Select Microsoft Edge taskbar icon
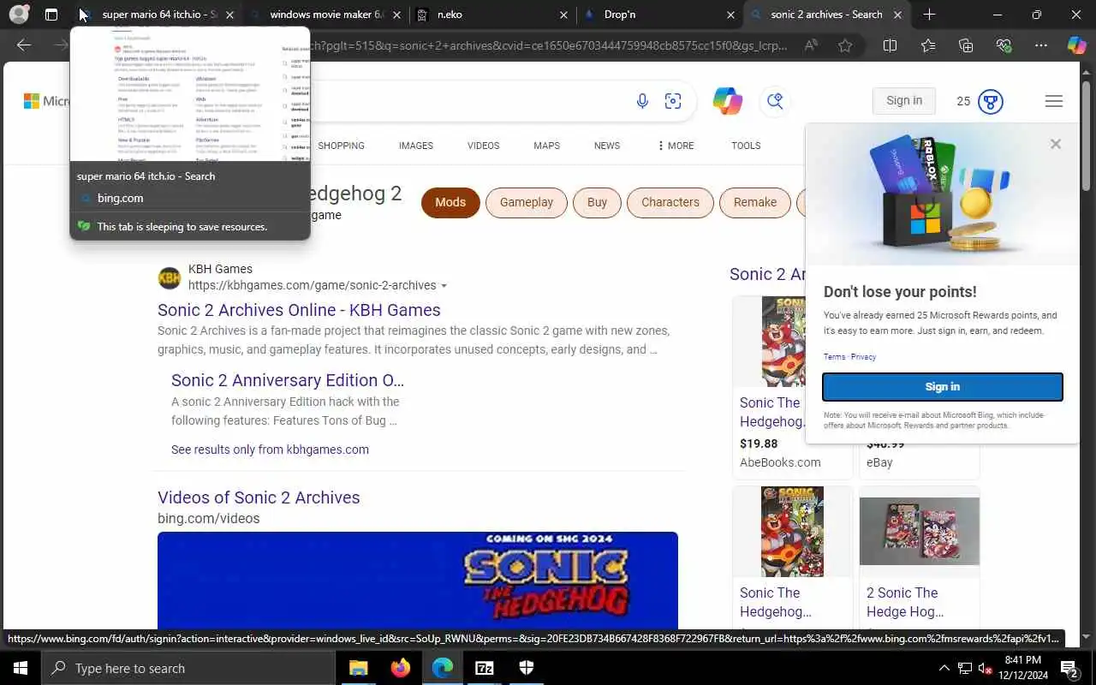The image size is (1096, 685). 442,668
